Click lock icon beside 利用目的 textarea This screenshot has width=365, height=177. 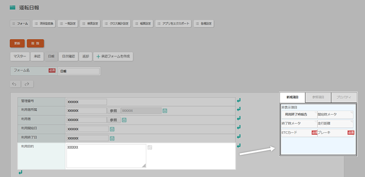(150, 147)
